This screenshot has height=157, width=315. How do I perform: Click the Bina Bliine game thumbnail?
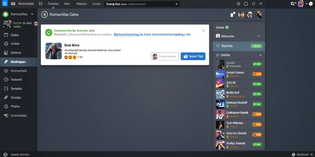54,51
